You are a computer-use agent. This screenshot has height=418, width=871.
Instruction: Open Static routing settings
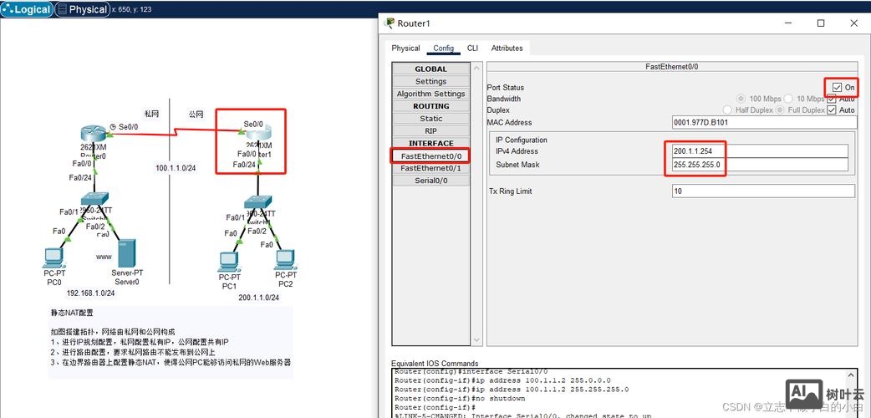(x=430, y=119)
